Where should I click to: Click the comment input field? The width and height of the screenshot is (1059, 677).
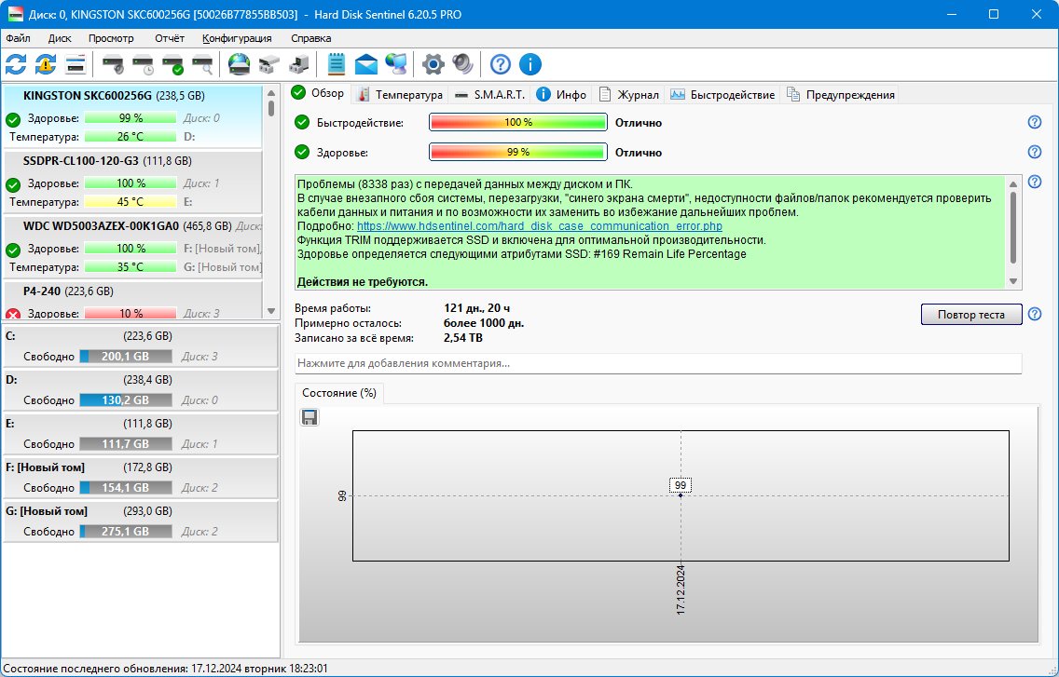coord(658,363)
